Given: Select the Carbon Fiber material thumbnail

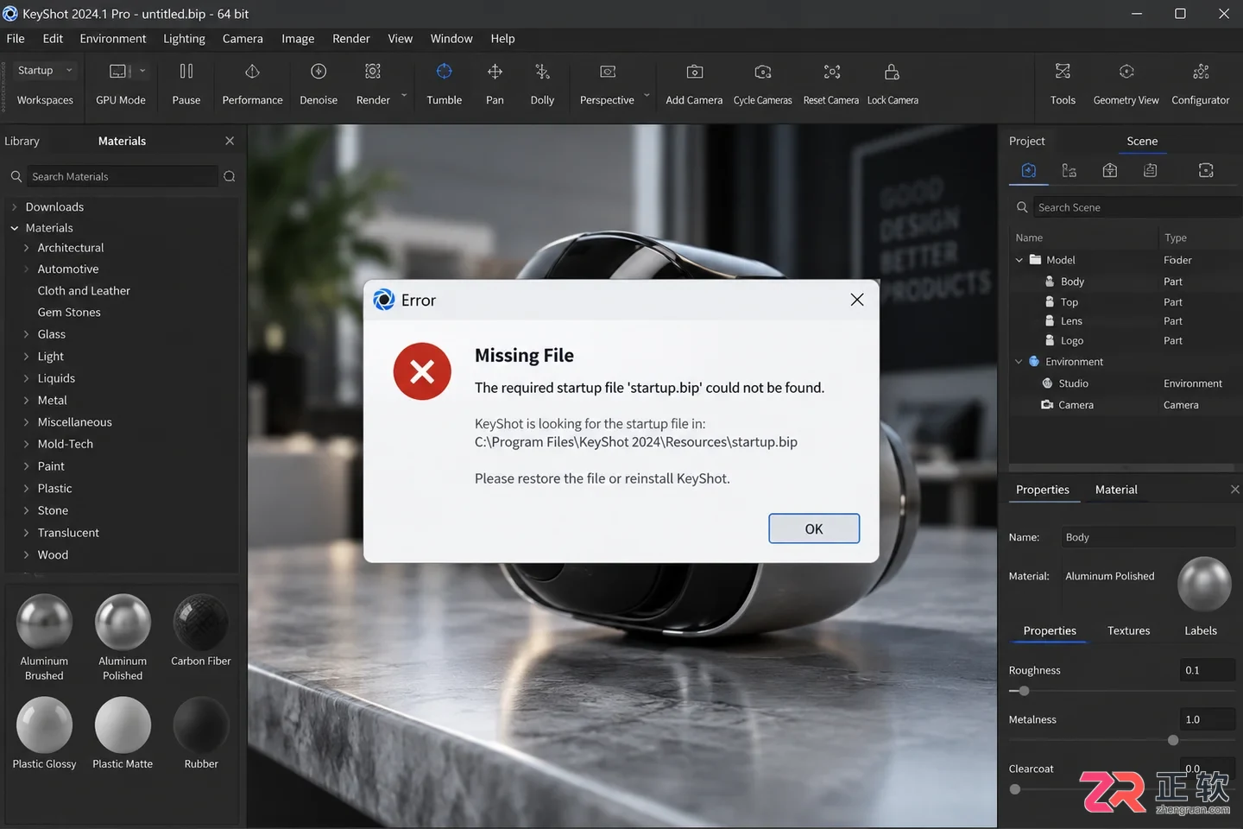Looking at the screenshot, I should 200,622.
